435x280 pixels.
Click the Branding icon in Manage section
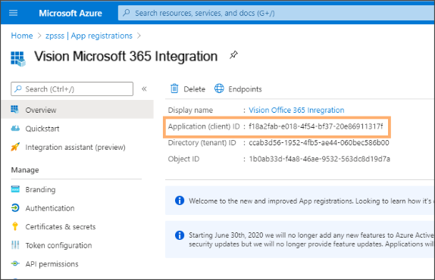[15, 189]
